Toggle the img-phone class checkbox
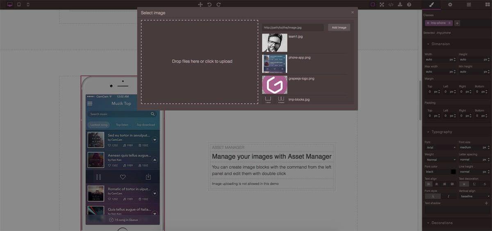Viewport: 492px width, 231px height. tap(428, 23)
